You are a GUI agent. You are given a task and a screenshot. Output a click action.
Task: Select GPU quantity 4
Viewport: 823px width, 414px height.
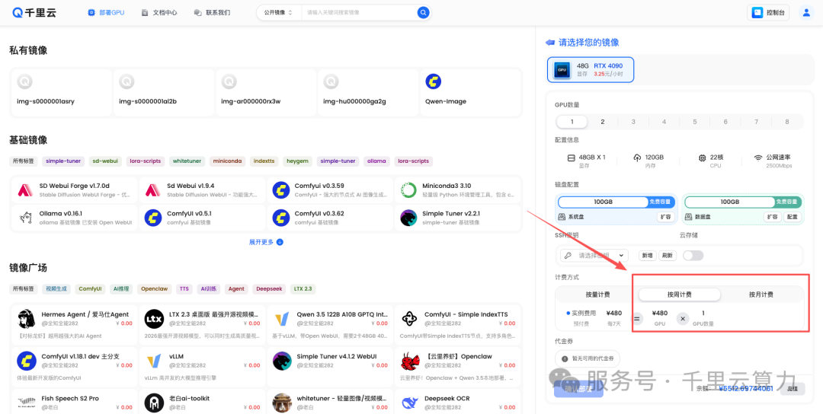click(x=664, y=122)
